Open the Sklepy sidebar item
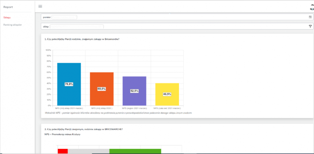Image resolution: width=314 pixels, height=154 pixels. [x=7, y=17]
